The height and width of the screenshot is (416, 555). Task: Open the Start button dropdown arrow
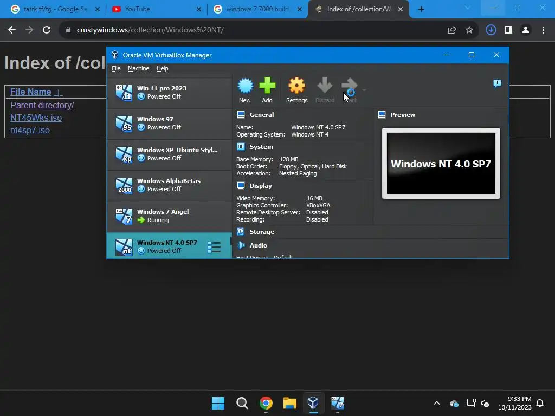tap(364, 90)
